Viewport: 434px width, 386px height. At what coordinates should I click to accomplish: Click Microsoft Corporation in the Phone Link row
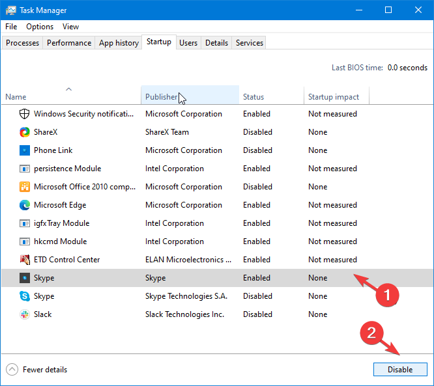(184, 150)
